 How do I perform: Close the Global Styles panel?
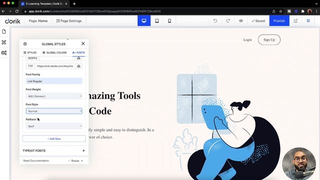(x=83, y=43)
